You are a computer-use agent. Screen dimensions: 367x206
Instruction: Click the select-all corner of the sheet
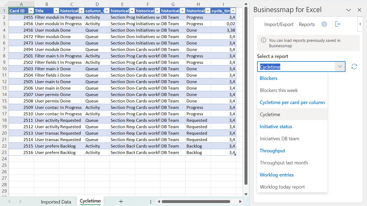pyautogui.click(x=4, y=4)
